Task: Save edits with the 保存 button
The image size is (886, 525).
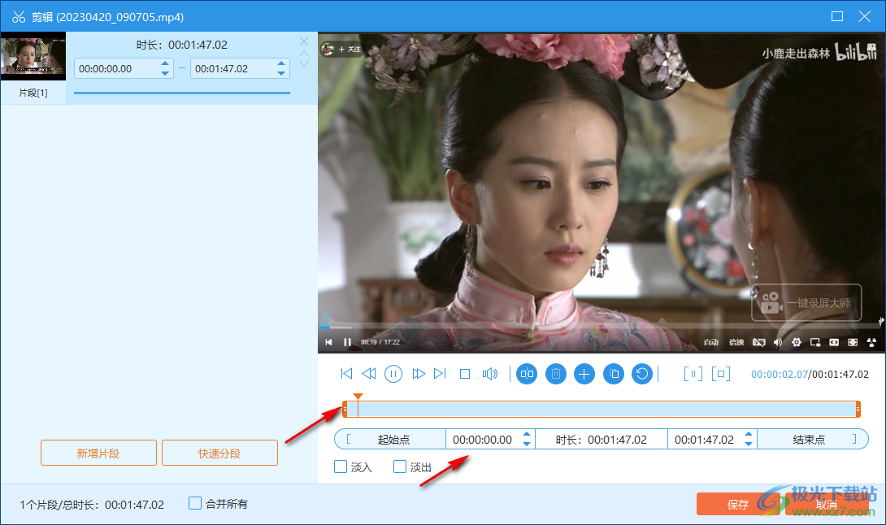Action: [x=738, y=504]
